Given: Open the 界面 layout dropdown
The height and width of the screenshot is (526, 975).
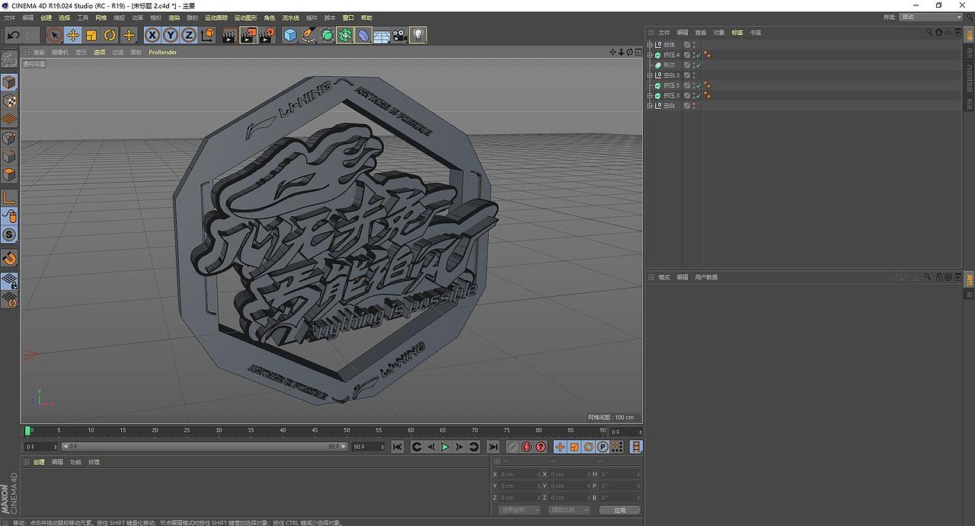Looking at the screenshot, I should click(932, 17).
